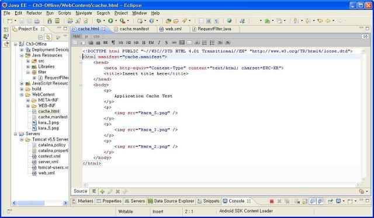This screenshot has height=218, width=374.
Task: Switch to the css sub-tab
Action: [x=96, y=36]
